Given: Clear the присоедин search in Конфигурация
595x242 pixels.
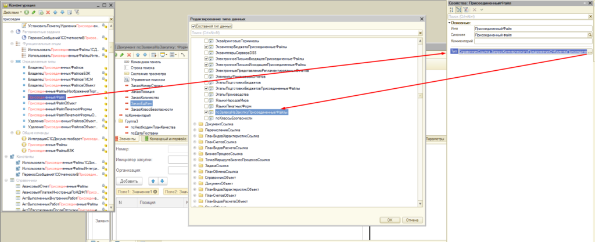Looking at the screenshot, I should coord(111,19).
